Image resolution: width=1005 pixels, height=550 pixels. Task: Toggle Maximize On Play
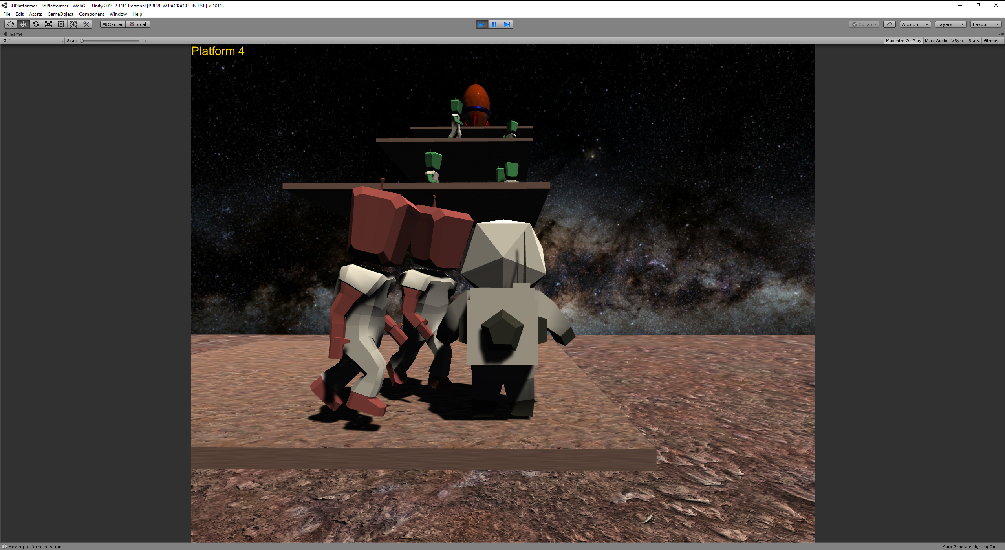coord(903,40)
